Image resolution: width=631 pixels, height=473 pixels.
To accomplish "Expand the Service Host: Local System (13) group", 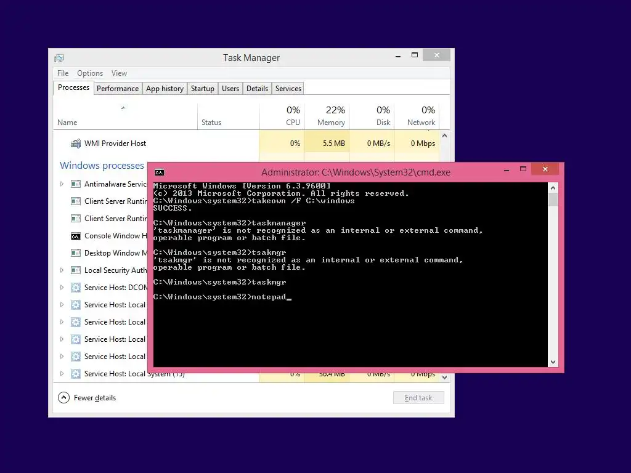I will click(x=62, y=374).
